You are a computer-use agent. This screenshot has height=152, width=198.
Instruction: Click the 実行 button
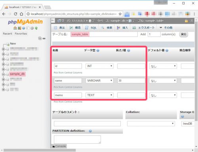183,34
